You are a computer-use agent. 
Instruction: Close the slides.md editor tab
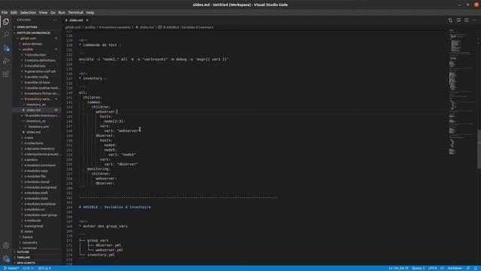tap(87, 20)
